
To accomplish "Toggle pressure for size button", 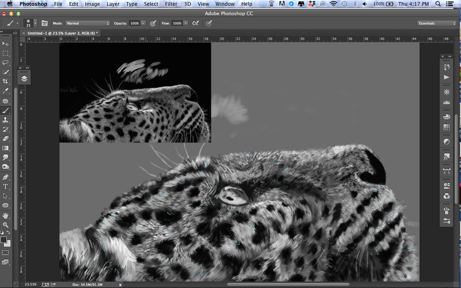I will point(209,23).
